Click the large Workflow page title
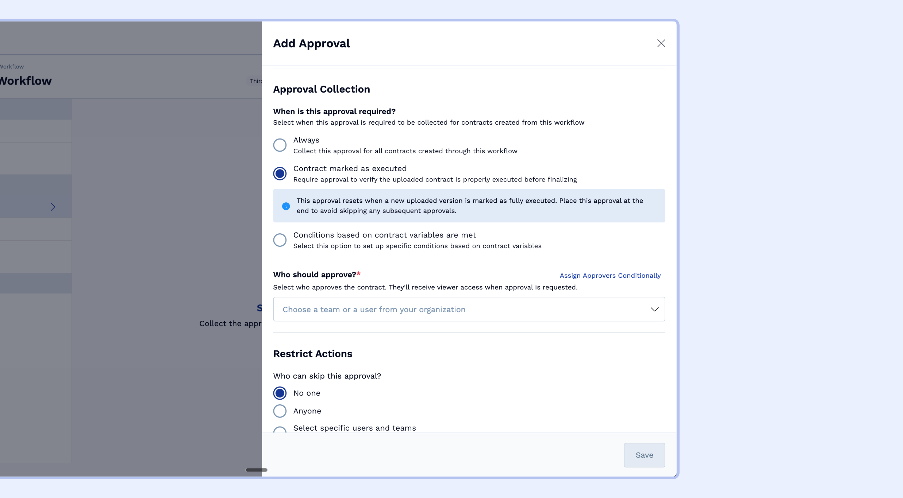This screenshot has height=498, width=903. tap(26, 81)
